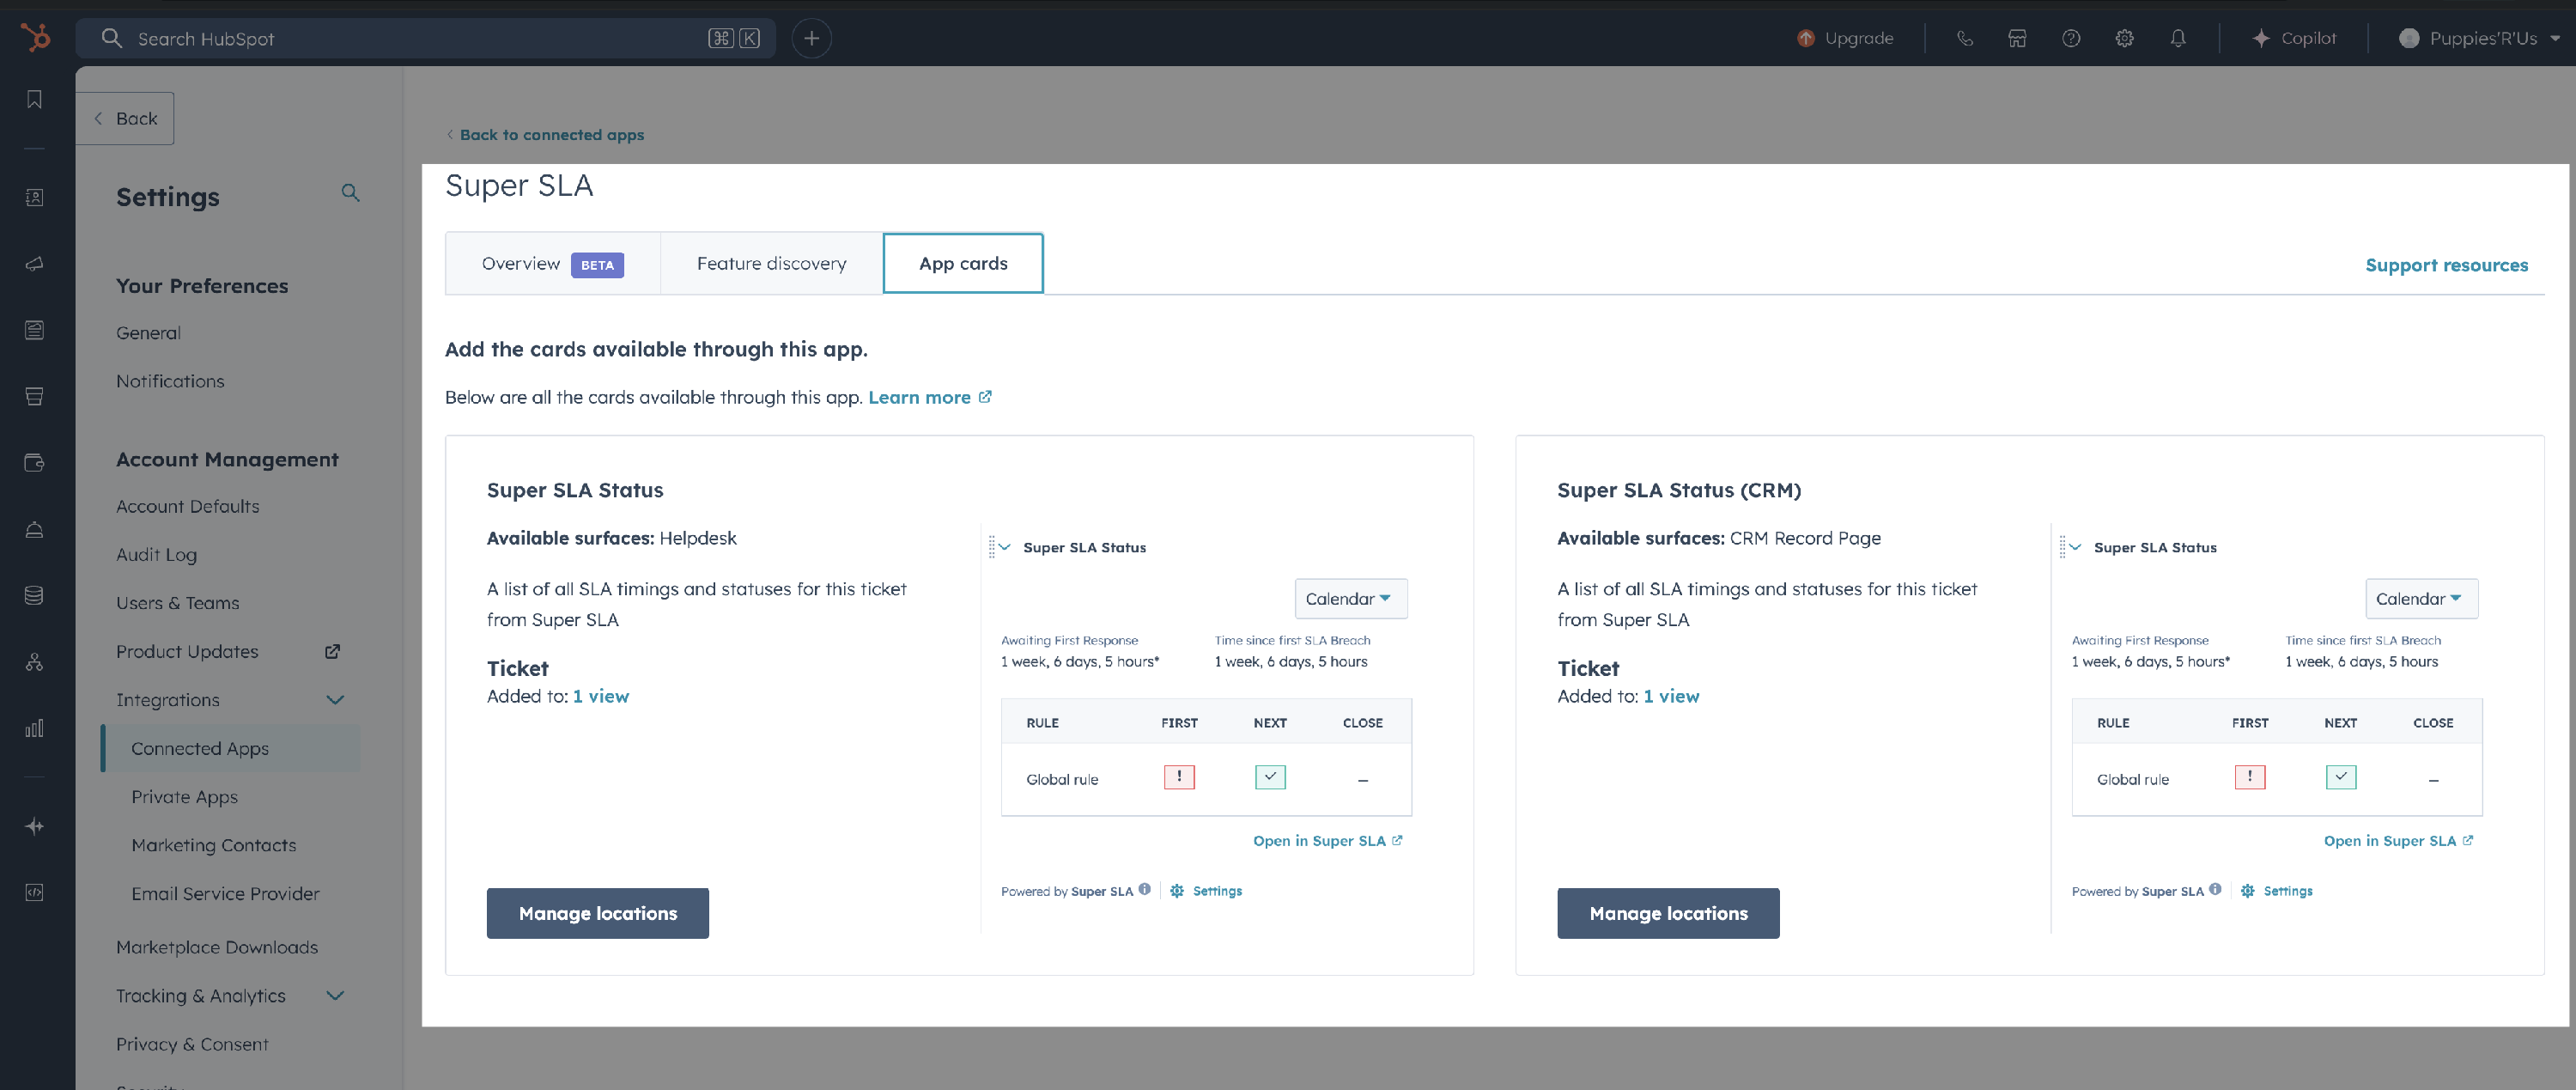Click 1 view link in Helpdesk card
This screenshot has width=2576, height=1090.
click(601, 696)
